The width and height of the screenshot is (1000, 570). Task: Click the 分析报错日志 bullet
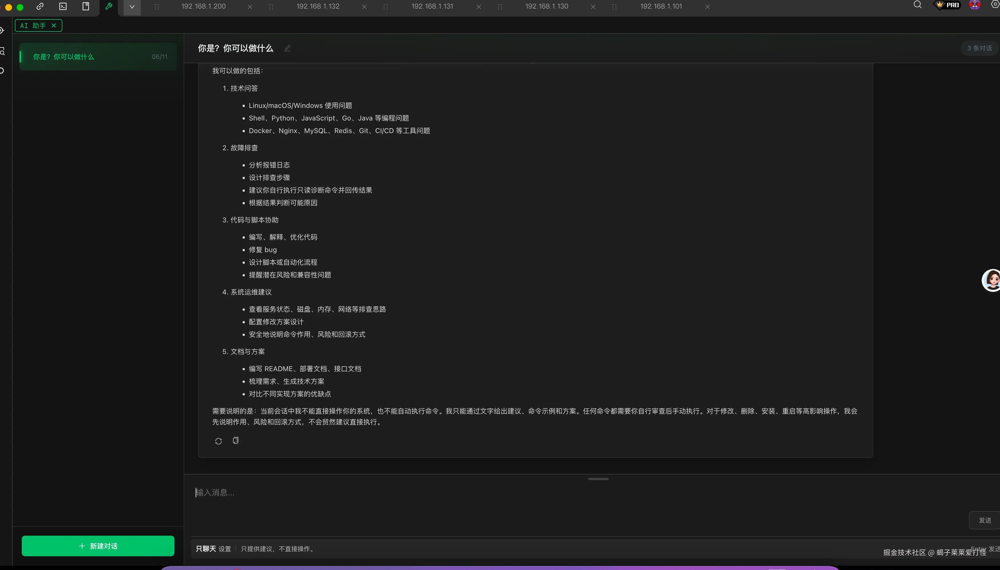(269, 165)
